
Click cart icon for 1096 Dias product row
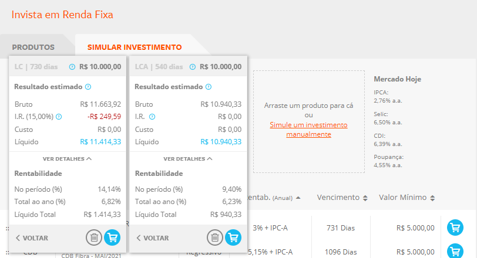pyautogui.click(x=455, y=252)
